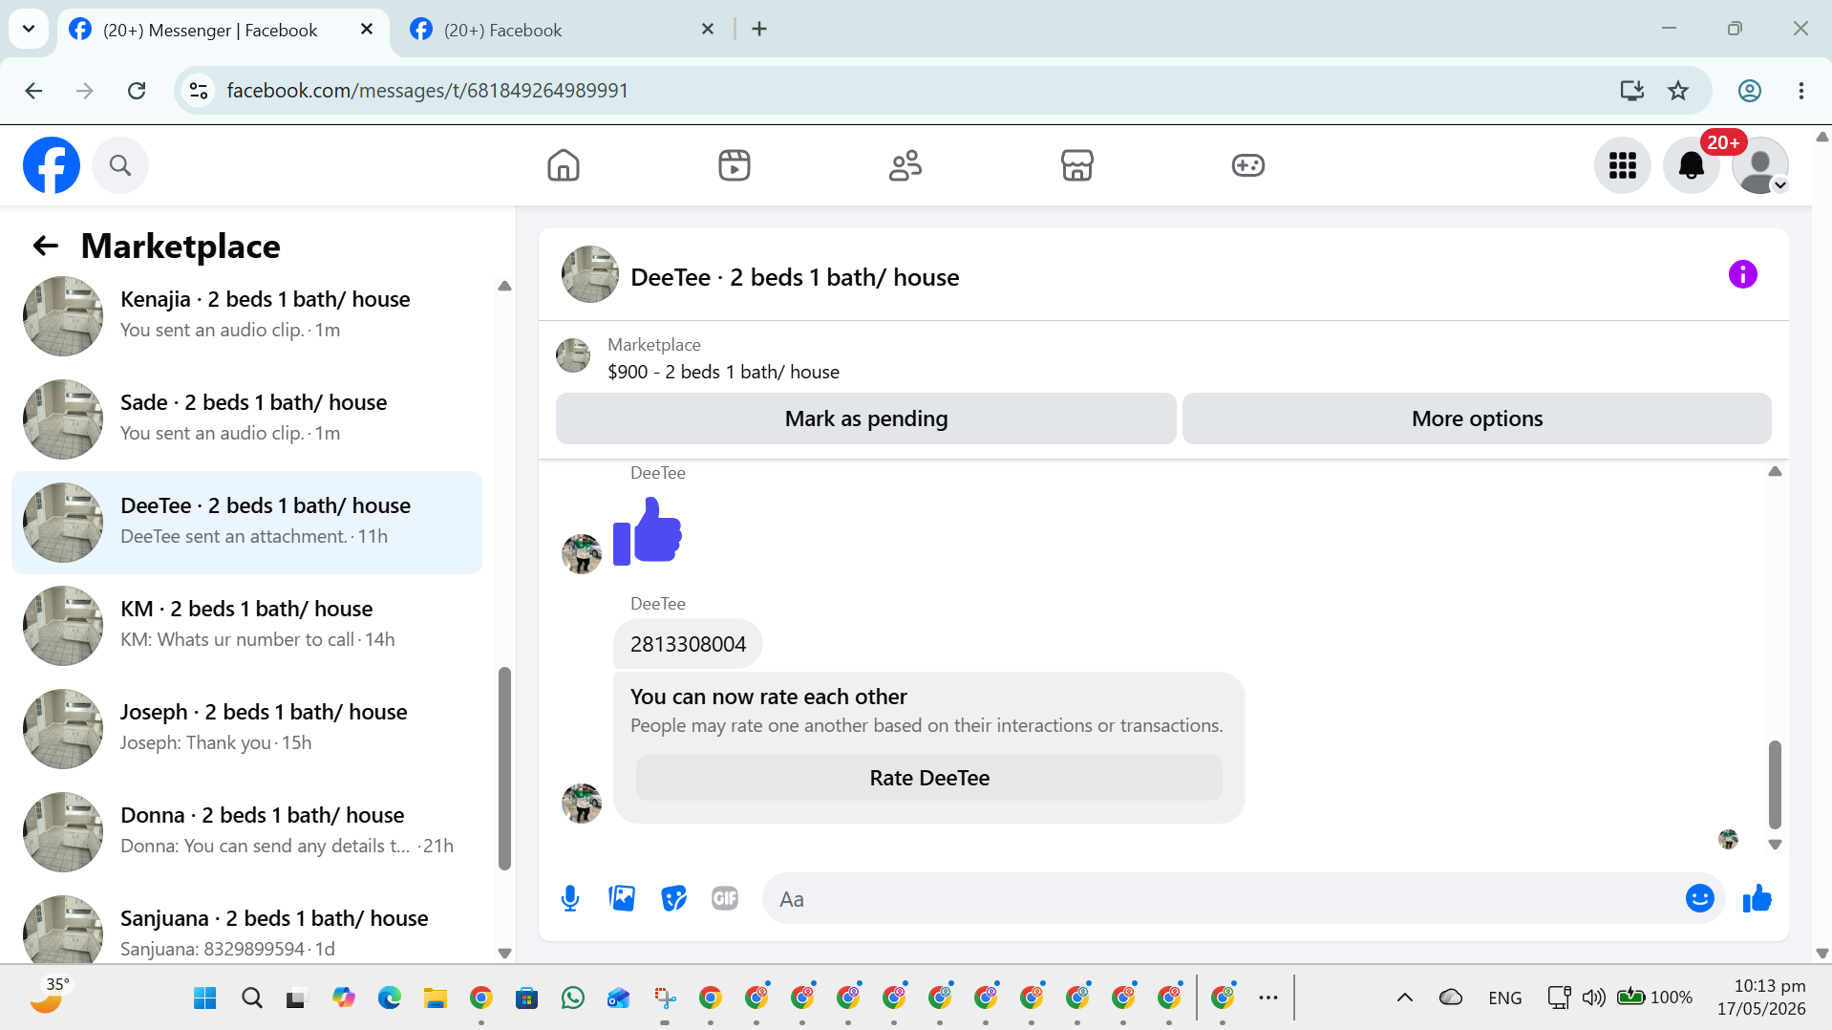Viewport: 1832px width, 1030px height.
Task: Mark the listing as pending
Action: click(866, 418)
